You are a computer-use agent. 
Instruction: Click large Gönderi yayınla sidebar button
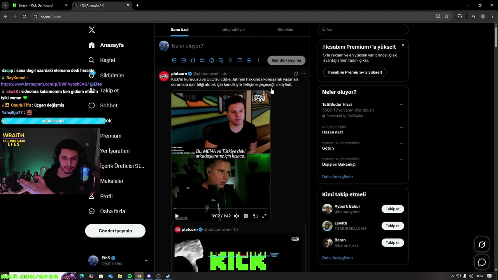tap(115, 231)
